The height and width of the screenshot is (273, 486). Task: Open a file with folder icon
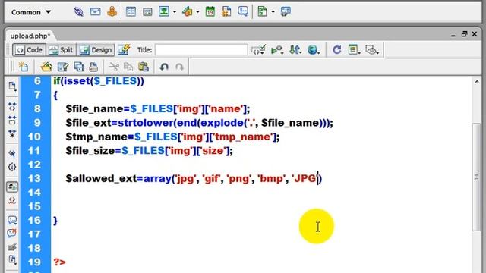46,67
